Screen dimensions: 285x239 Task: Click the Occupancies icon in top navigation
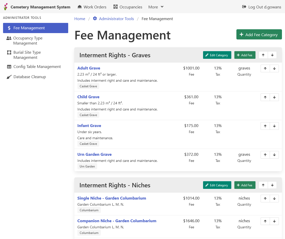click(115, 7)
